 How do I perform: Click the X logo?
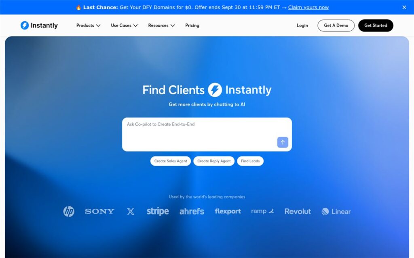131,211
